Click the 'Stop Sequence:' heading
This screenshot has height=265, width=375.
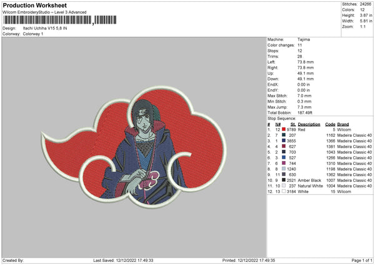282,119
